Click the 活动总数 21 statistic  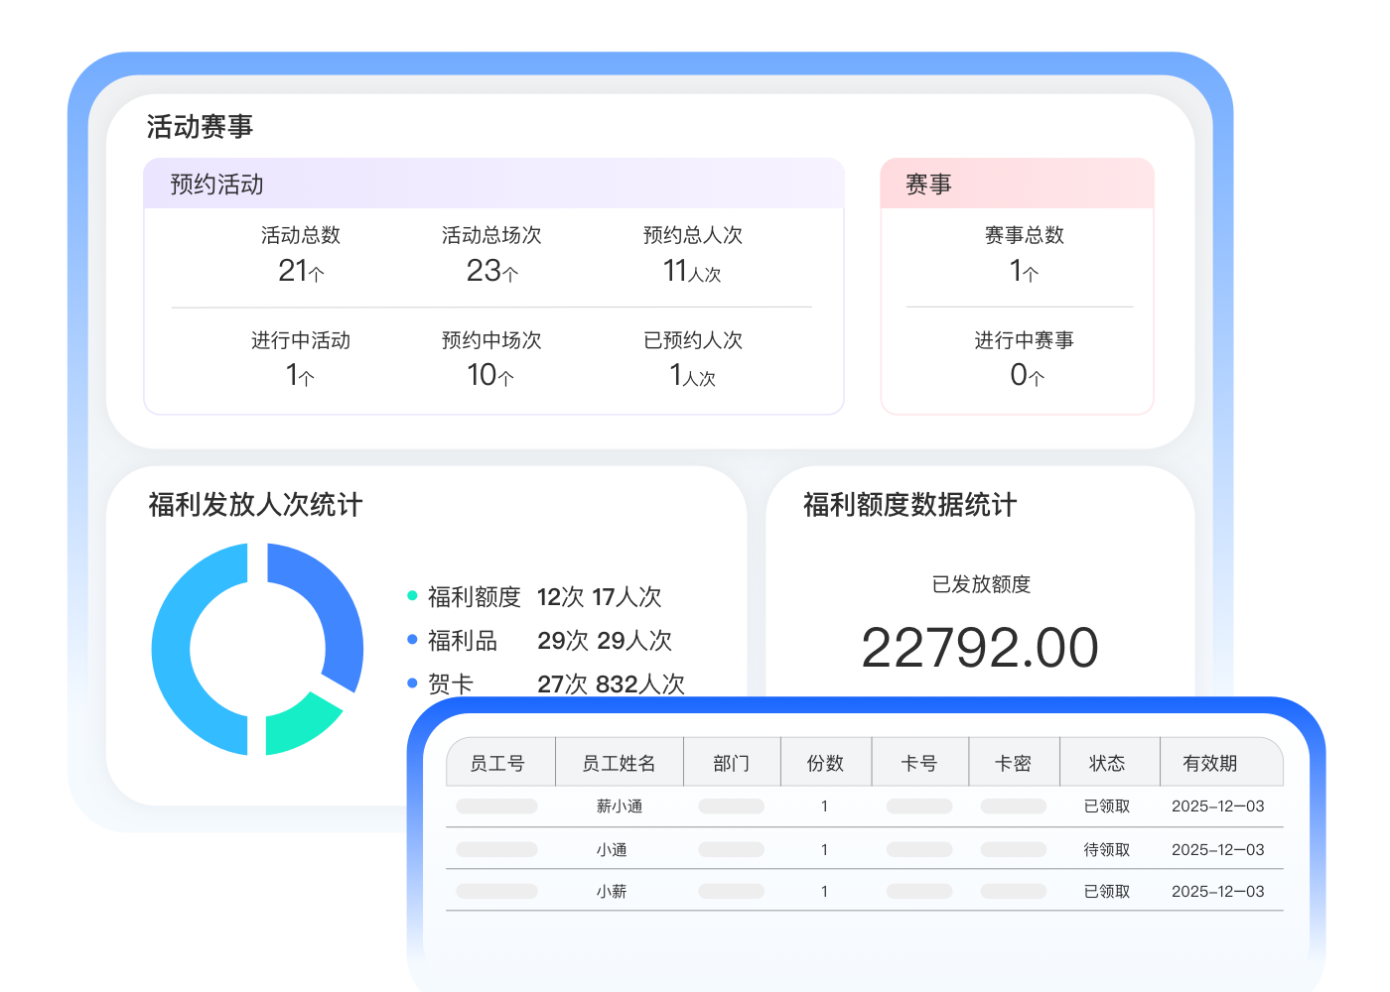point(301,270)
